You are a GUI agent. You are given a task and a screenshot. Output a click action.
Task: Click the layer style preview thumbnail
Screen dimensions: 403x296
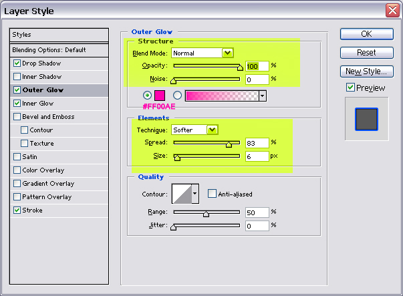tap(366, 119)
